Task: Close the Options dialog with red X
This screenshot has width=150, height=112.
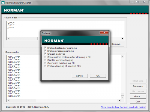Action: coord(104,32)
